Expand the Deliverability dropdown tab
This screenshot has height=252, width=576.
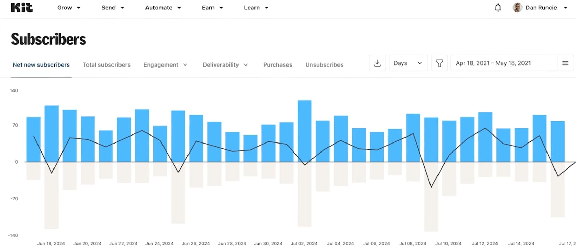pyautogui.click(x=225, y=65)
